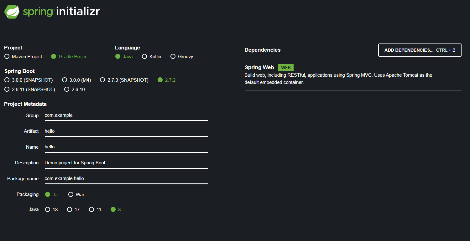Choose Java language option
This screenshot has width=470, height=241.
124,57
